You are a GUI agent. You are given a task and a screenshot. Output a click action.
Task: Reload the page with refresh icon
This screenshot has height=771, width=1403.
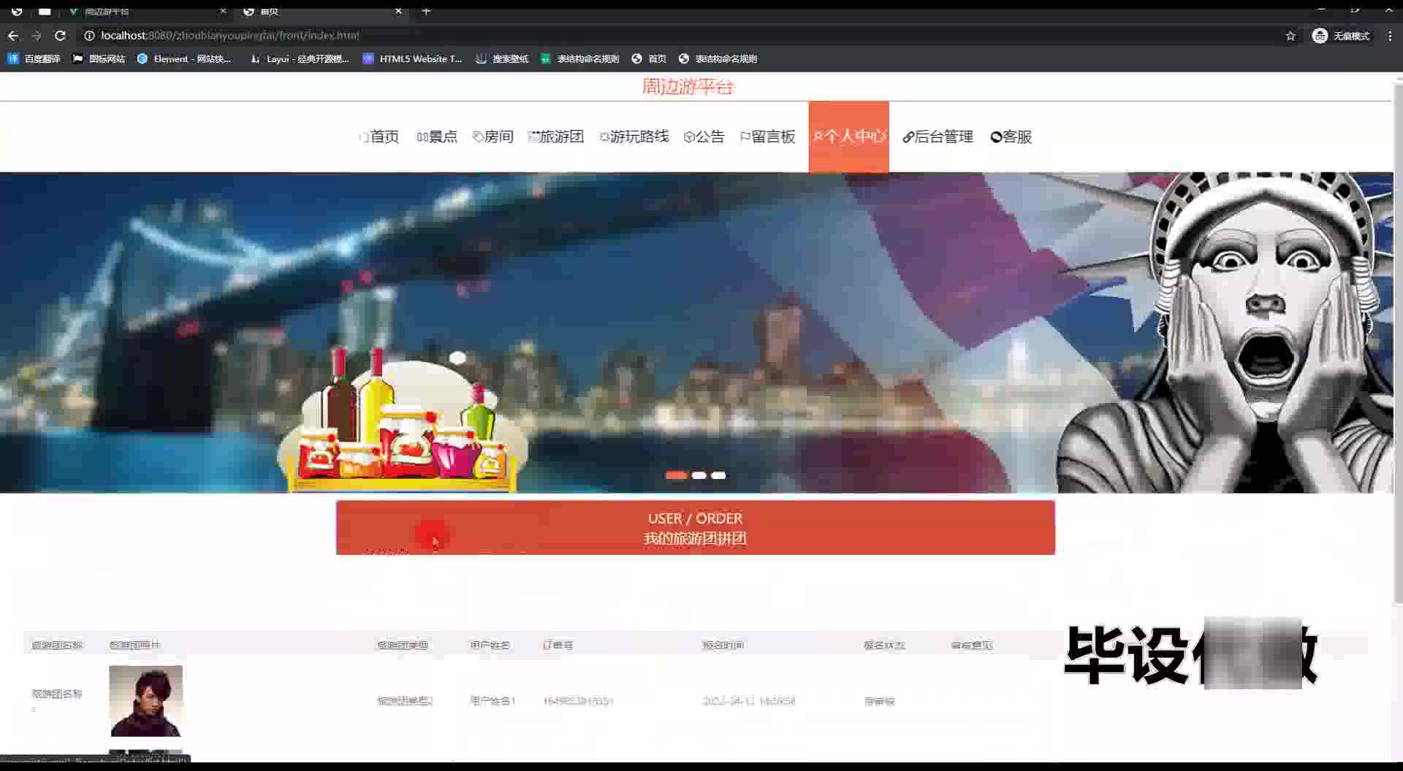60,35
